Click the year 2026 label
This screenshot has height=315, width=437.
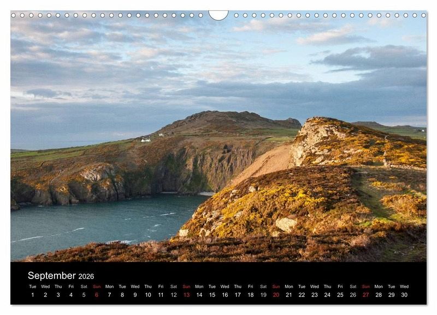click(86, 276)
